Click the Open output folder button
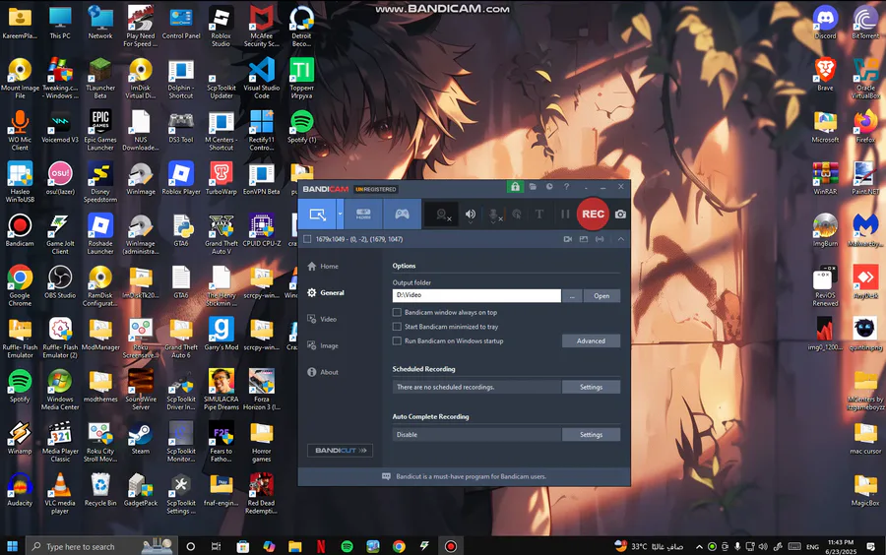The height and width of the screenshot is (555, 886). click(x=601, y=296)
